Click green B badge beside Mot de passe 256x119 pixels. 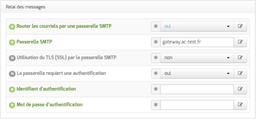12,105
